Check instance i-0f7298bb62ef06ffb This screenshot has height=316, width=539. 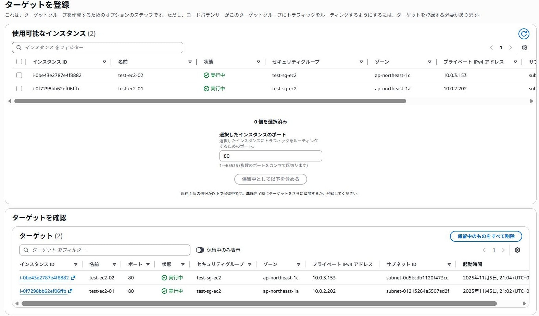(19, 89)
